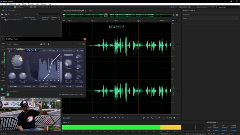Toggle snapping magnet icon on timeline
This screenshot has height=135, width=240.
(x=173, y=20)
